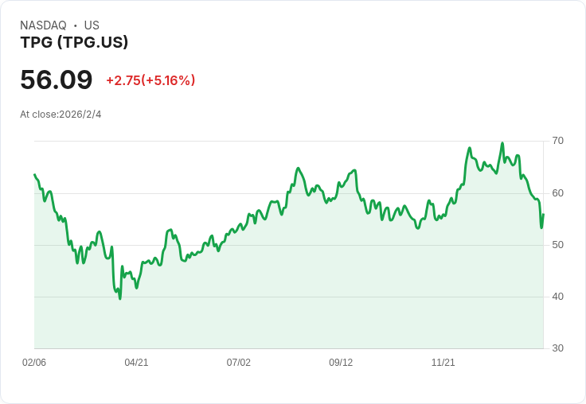The height and width of the screenshot is (404, 586).
Task: Click the chart line's rightmost end point
Action: (x=543, y=214)
